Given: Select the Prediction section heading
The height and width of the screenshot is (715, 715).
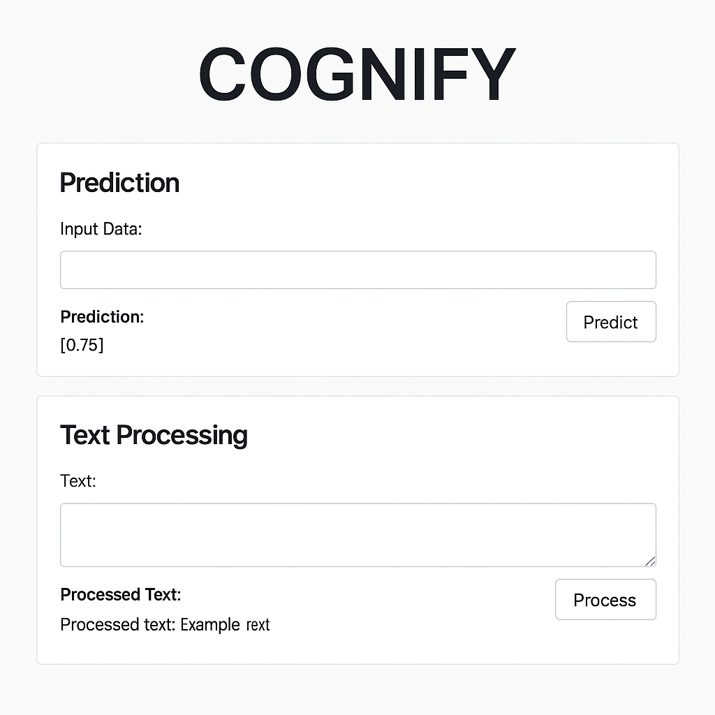Looking at the screenshot, I should [119, 183].
